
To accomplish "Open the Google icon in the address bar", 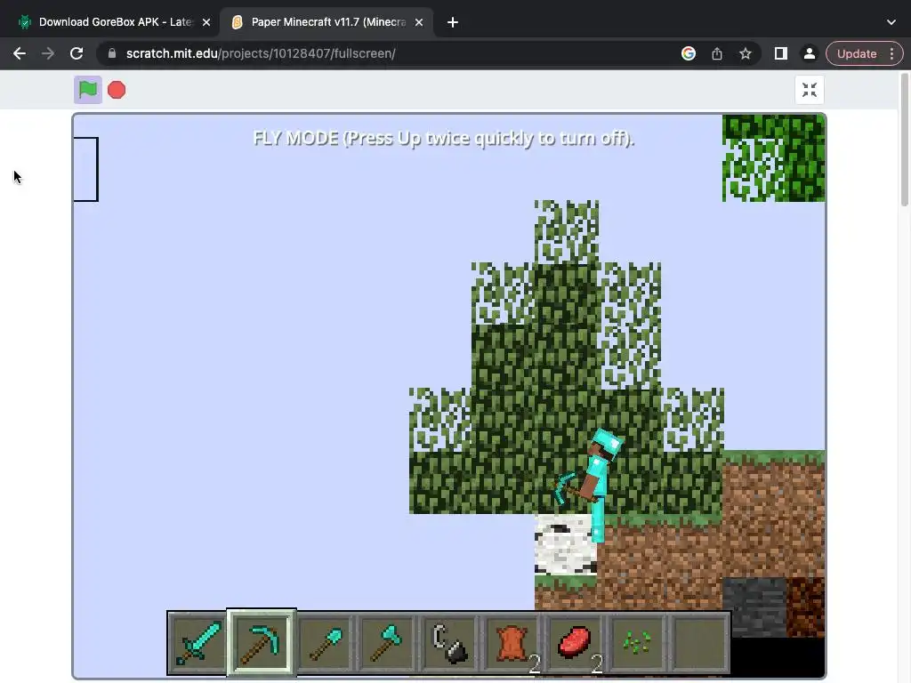I will point(689,53).
